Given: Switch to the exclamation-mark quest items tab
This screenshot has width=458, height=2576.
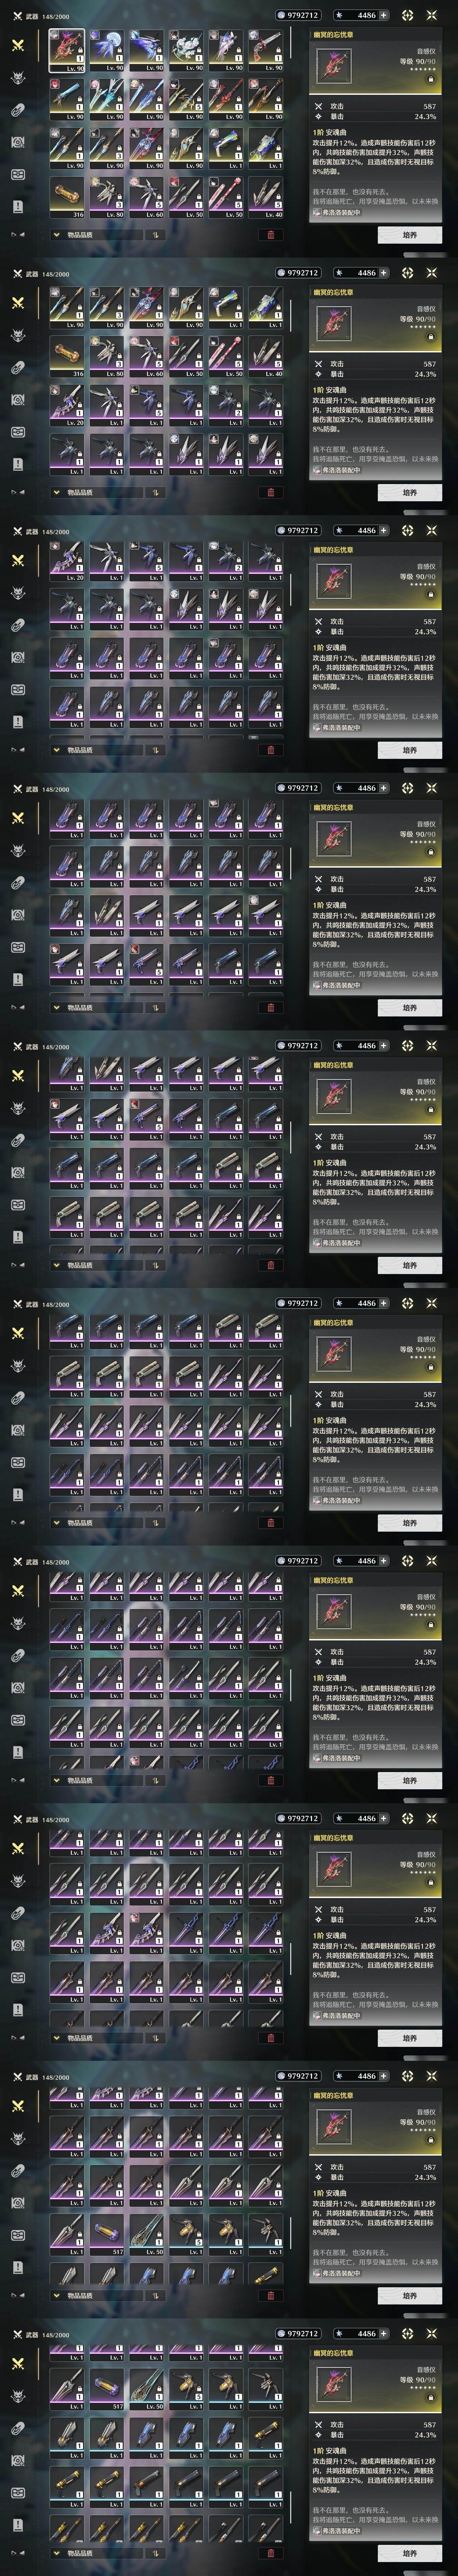Looking at the screenshot, I should point(17,206).
